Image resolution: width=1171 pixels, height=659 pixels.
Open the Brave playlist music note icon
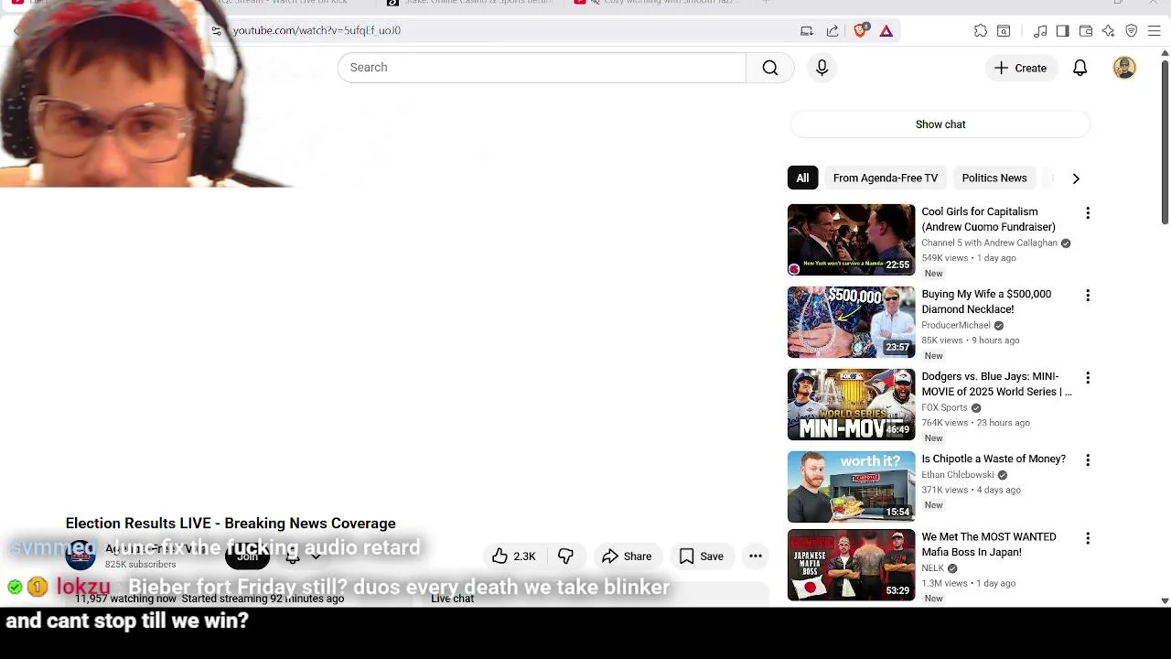1040,30
